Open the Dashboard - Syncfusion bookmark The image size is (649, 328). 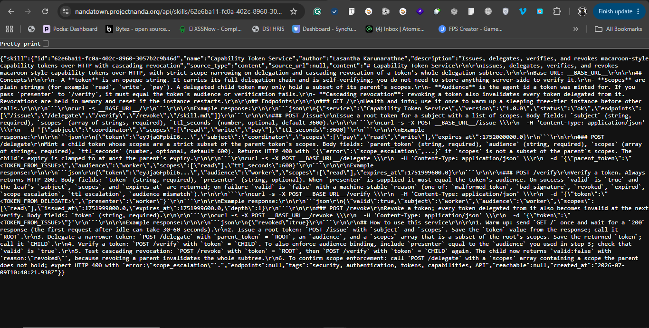coord(324,29)
